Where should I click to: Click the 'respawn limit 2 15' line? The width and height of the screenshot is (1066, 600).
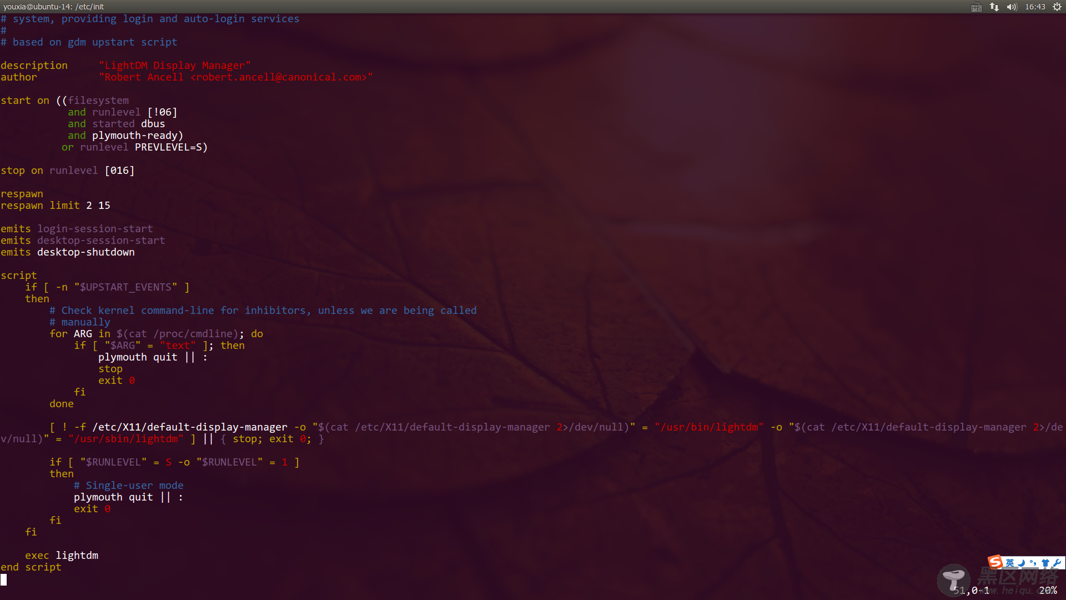[x=56, y=206]
